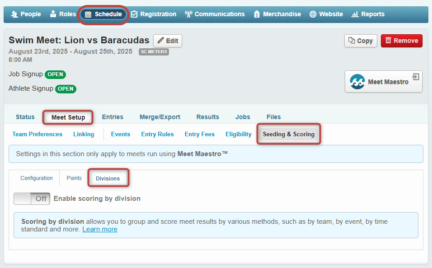Open the Results tab
The width and height of the screenshot is (432, 268).
pyautogui.click(x=207, y=117)
